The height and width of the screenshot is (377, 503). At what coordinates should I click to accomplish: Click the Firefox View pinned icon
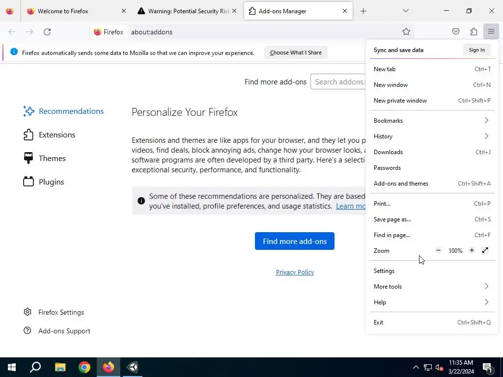10,11
